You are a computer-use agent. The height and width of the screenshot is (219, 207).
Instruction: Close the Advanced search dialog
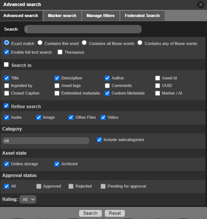click(201, 5)
